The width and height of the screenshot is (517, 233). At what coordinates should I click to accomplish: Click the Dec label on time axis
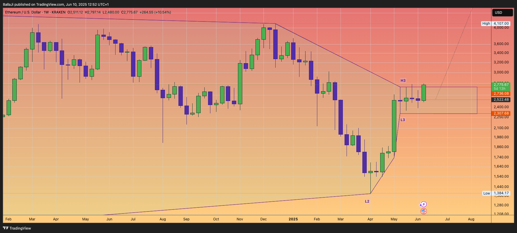click(x=264, y=219)
